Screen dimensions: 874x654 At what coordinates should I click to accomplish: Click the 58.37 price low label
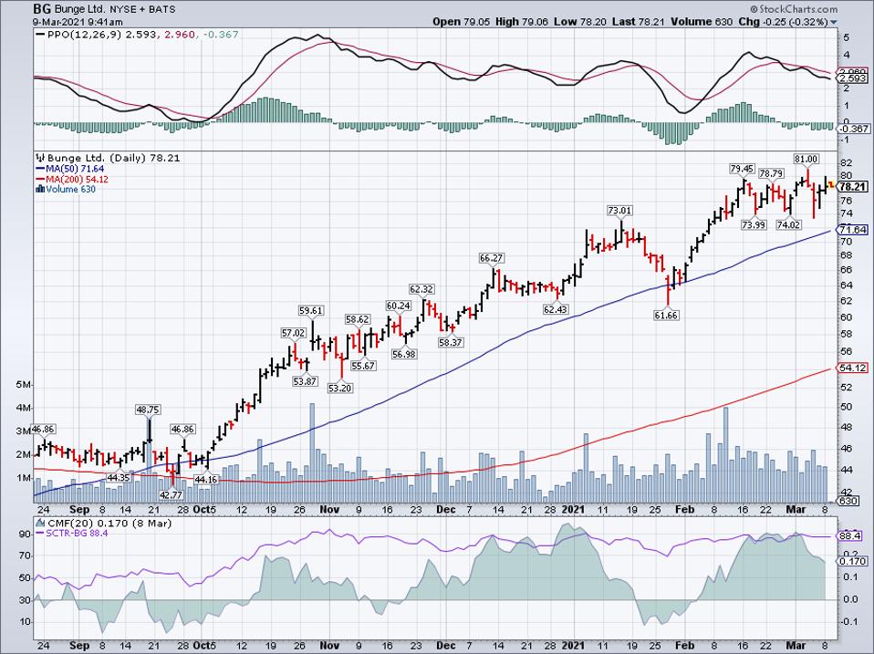451,343
